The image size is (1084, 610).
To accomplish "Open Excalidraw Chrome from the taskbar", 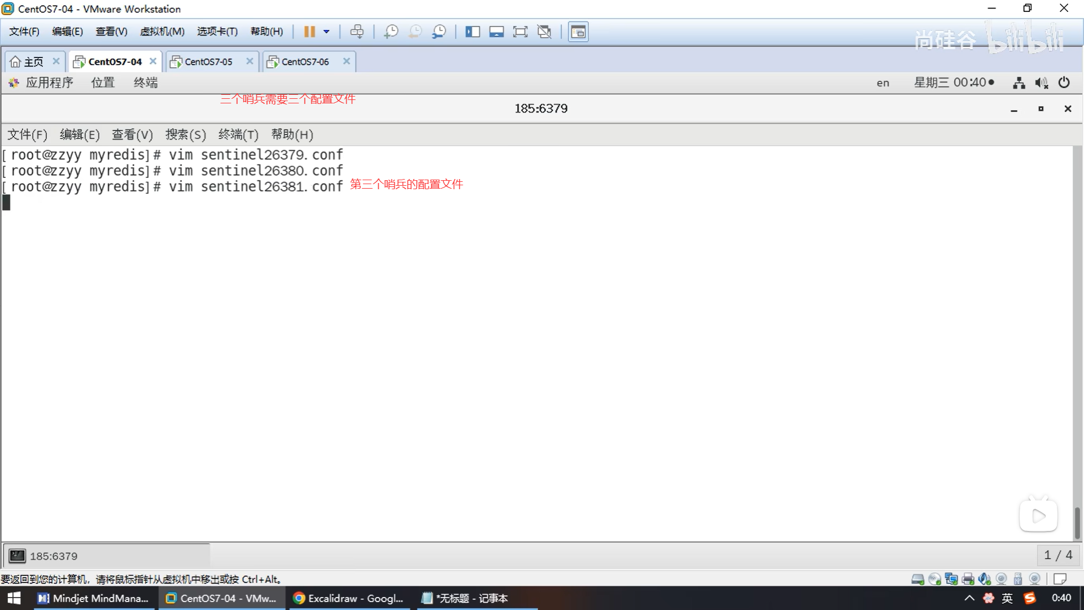I will coord(349,598).
